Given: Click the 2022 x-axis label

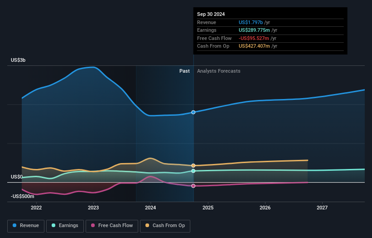Looking at the screenshot, I should tap(36, 208).
